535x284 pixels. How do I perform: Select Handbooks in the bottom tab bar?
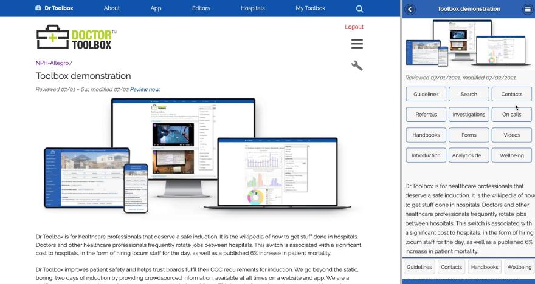tap(484, 267)
